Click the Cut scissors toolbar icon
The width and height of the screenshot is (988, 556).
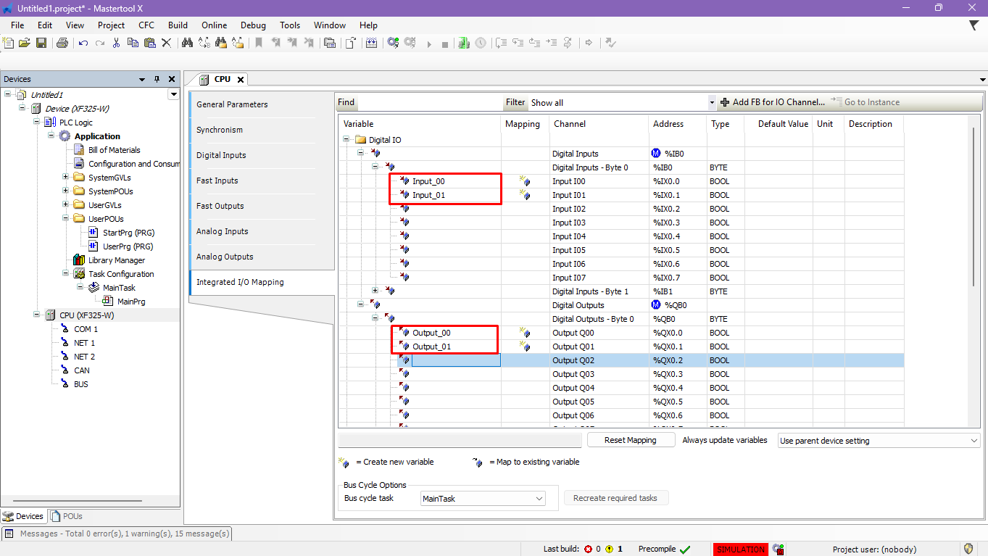tap(117, 43)
